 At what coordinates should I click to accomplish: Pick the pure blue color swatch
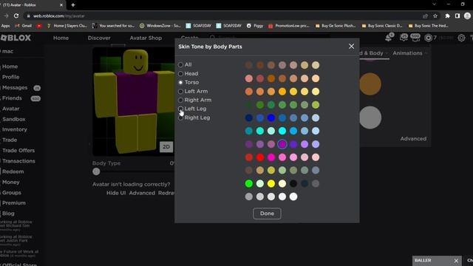coord(271,118)
